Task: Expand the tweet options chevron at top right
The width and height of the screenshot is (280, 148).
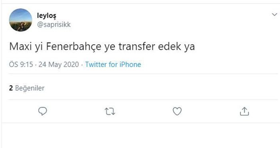Action: [274, 14]
